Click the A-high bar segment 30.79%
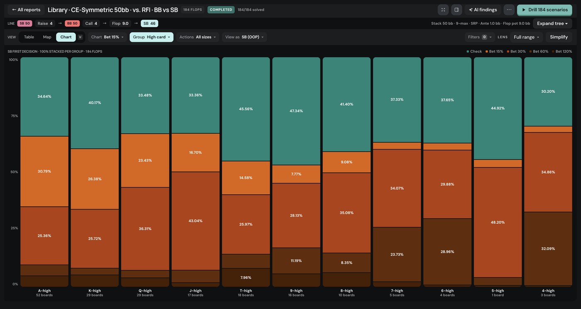The height and width of the screenshot is (309, 581). [x=44, y=171]
